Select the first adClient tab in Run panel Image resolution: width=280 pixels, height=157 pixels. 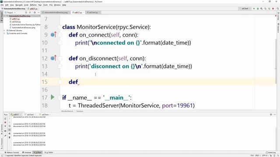30,115
